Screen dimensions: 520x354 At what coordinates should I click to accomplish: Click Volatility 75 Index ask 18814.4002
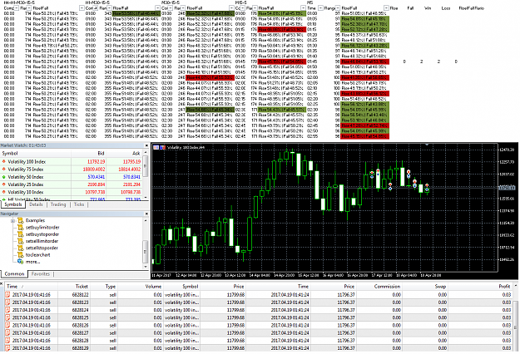coord(130,170)
